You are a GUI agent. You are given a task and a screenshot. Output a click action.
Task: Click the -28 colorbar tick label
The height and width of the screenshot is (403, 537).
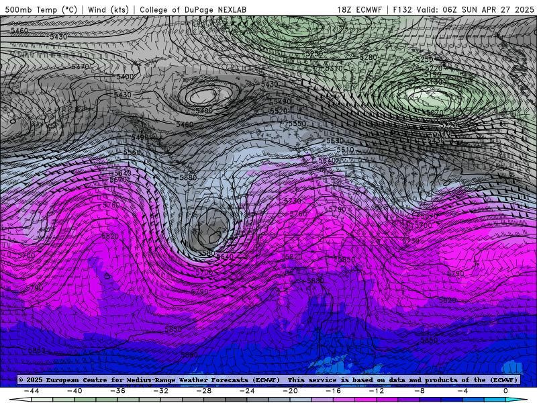click(204, 391)
